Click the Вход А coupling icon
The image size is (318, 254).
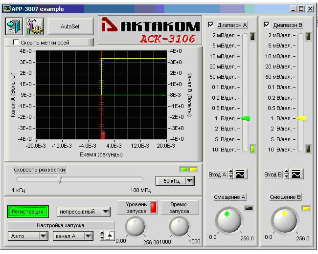[x=240, y=174]
